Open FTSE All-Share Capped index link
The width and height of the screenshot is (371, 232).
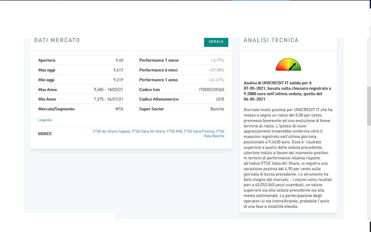click(111, 131)
